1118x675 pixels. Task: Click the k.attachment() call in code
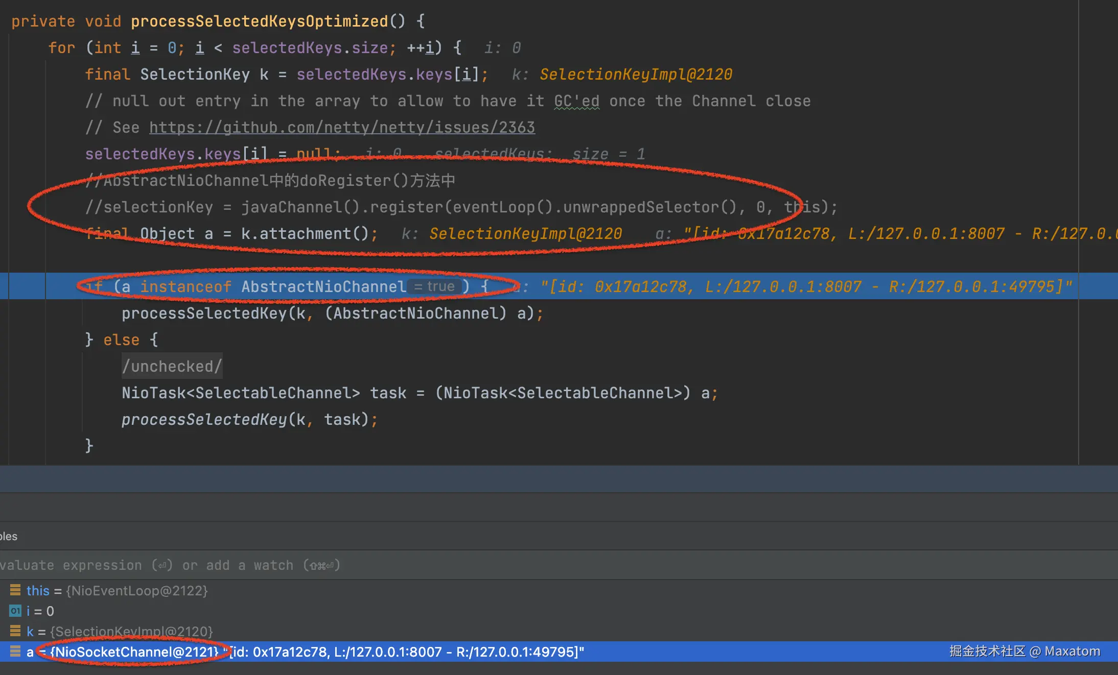point(305,233)
